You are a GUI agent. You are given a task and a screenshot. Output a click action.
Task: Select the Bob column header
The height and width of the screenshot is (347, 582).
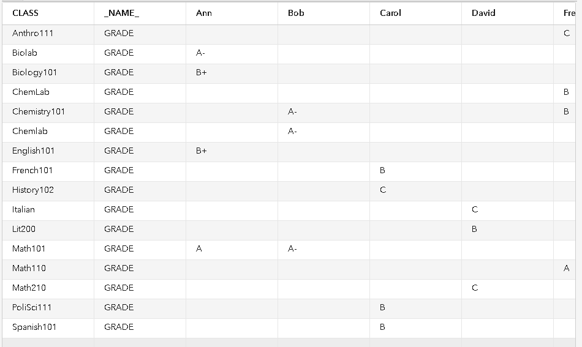tap(296, 13)
